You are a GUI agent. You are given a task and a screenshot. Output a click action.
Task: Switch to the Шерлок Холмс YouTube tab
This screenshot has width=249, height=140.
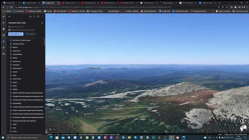(x=129, y=3)
